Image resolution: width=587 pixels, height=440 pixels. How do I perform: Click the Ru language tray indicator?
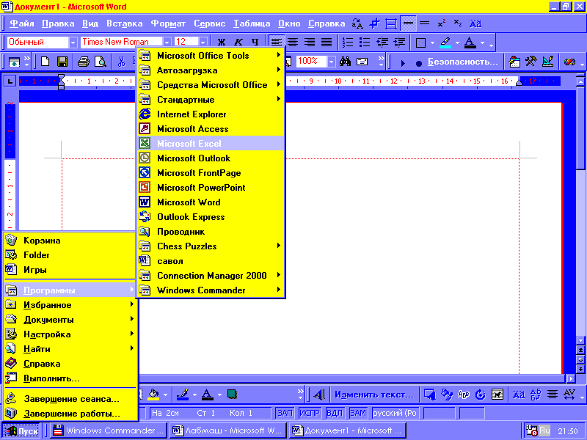click(544, 430)
